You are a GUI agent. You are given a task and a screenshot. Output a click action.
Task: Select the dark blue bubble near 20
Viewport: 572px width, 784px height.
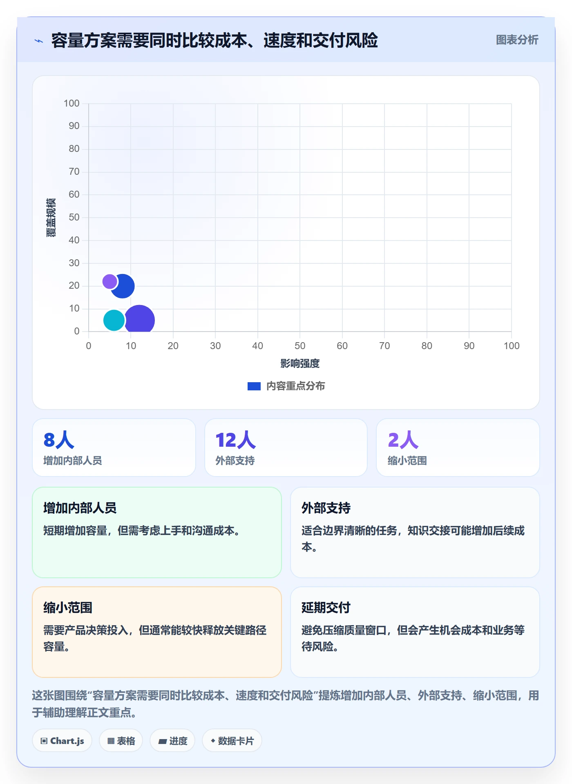[124, 286]
